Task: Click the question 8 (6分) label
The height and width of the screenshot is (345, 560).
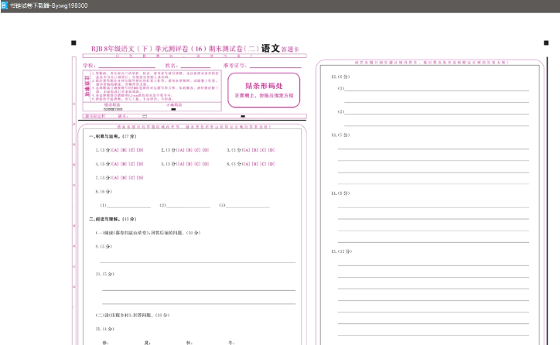Action: pyautogui.click(x=104, y=191)
